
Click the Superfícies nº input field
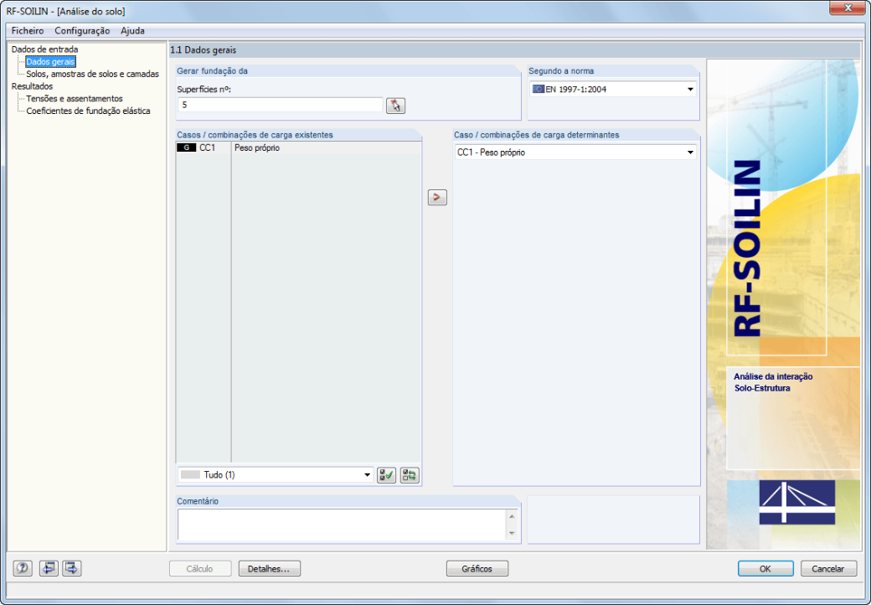pos(281,105)
